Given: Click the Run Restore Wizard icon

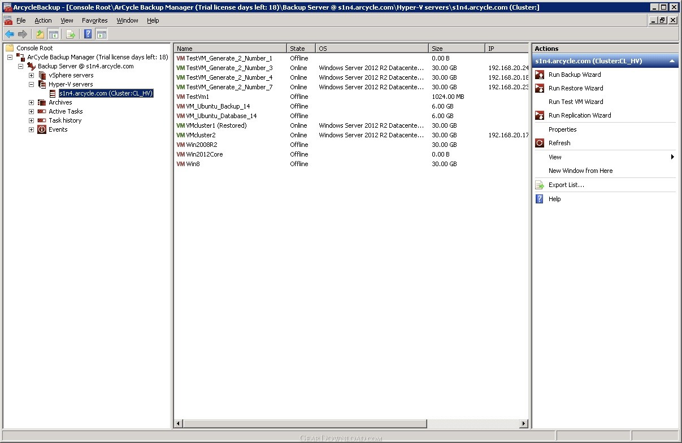Looking at the screenshot, I should (x=539, y=88).
